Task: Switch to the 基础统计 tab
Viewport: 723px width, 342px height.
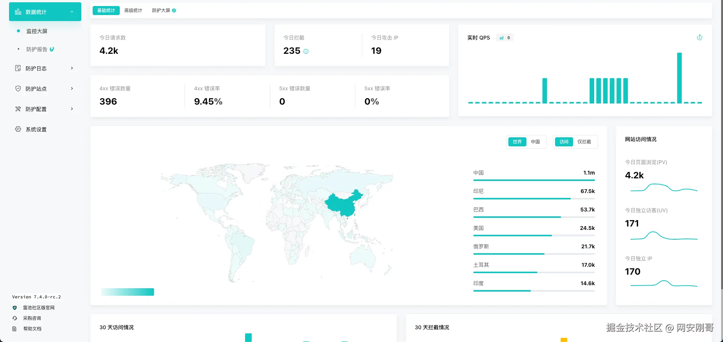Action: click(x=106, y=11)
